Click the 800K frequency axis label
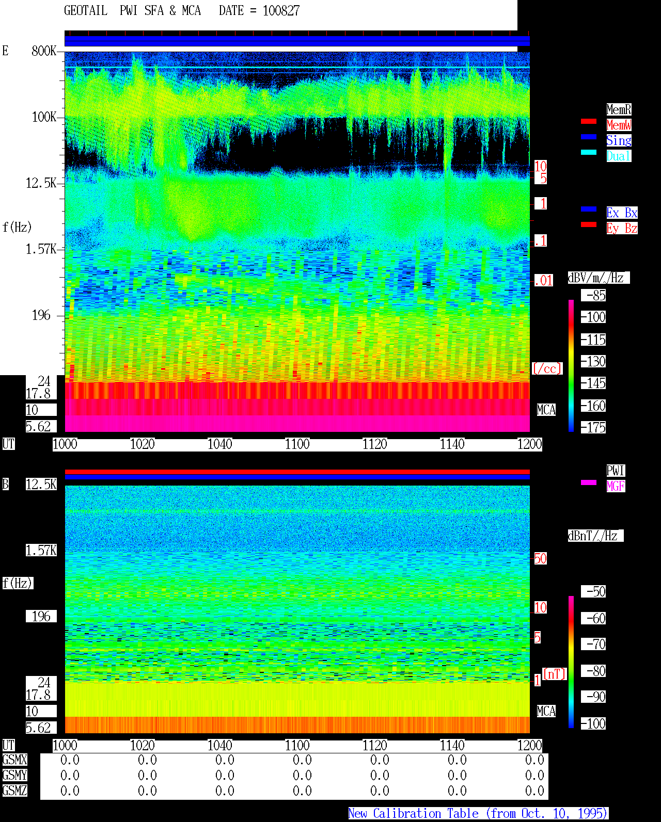 point(44,51)
